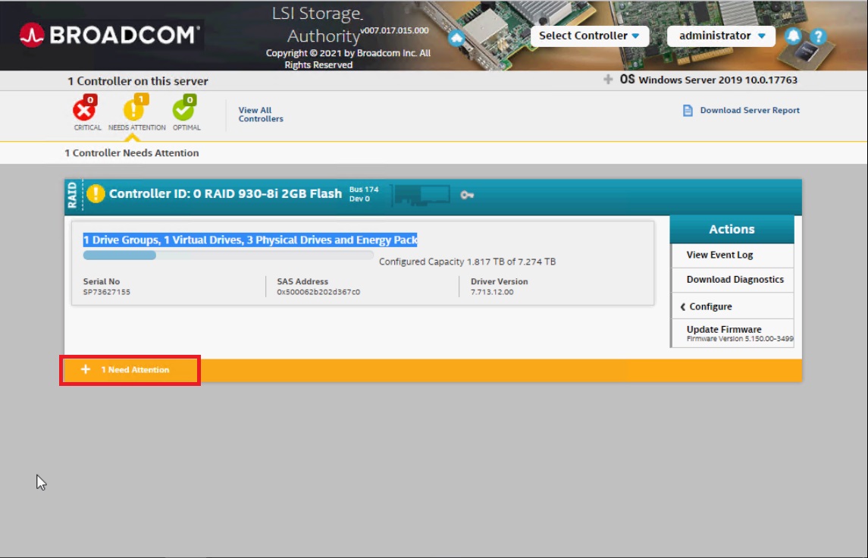Open the View All Controllers link
868x558 pixels.
260,114
